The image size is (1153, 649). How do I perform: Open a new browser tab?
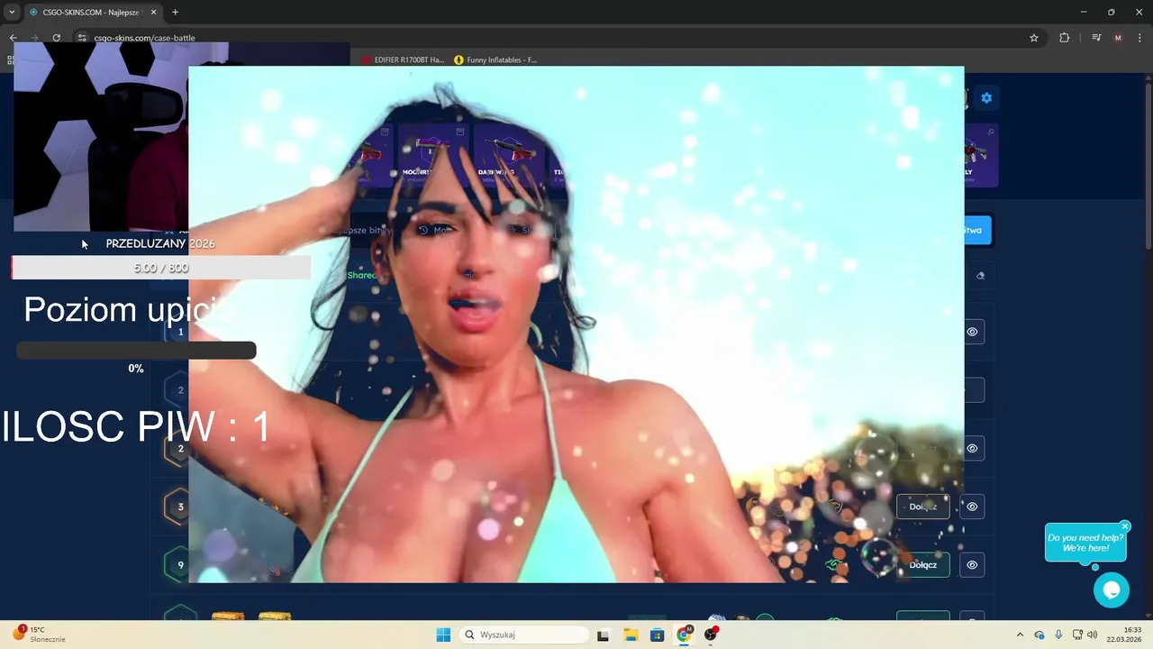pyautogui.click(x=175, y=12)
